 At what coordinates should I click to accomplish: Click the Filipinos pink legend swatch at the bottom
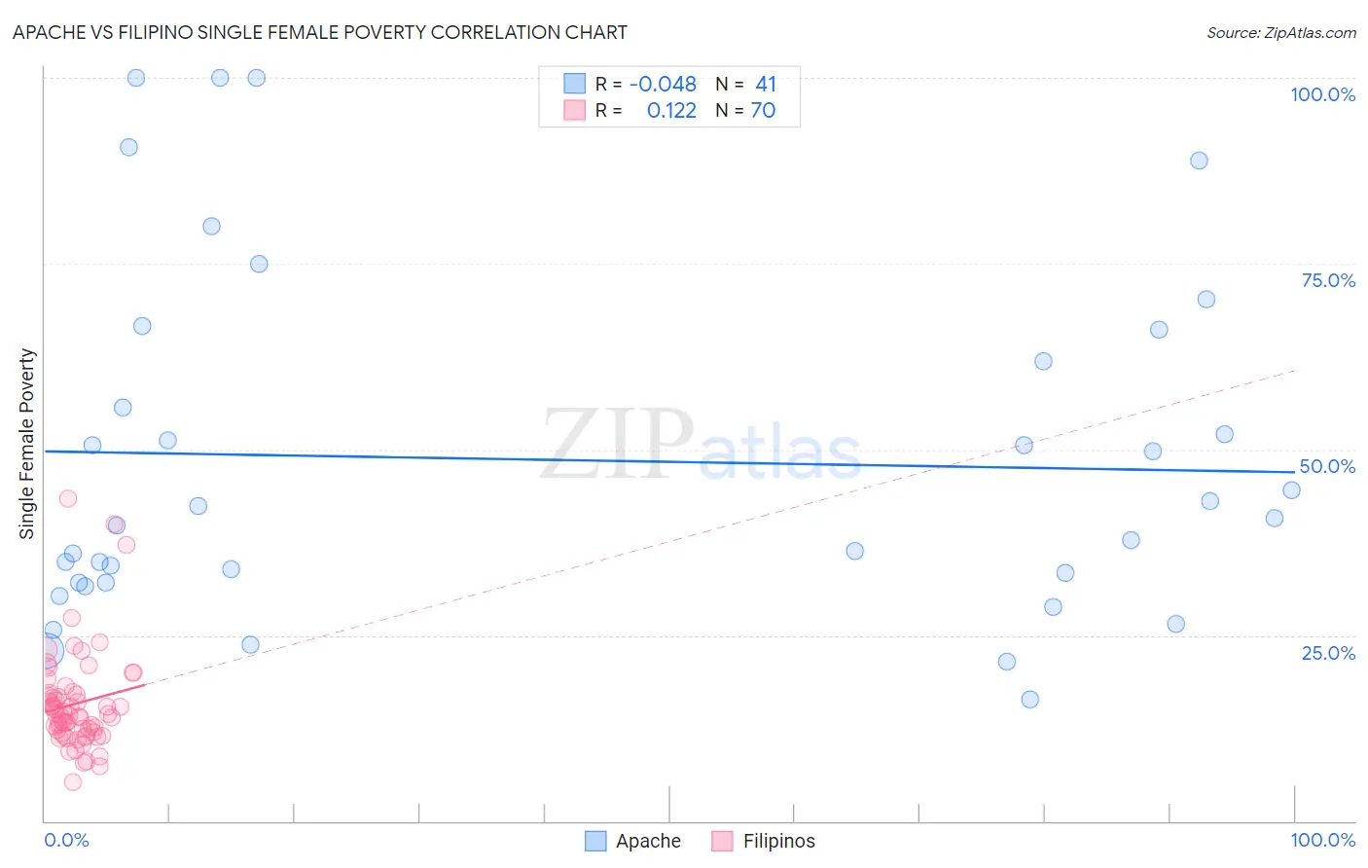tap(722, 841)
